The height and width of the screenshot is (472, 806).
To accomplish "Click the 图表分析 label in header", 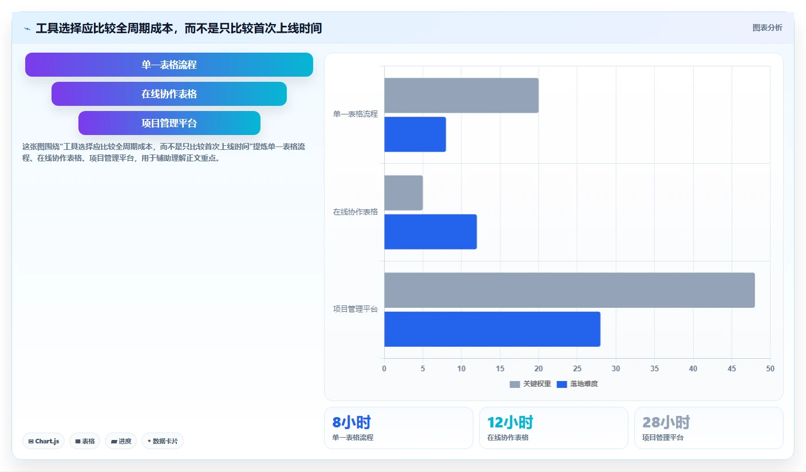I will tap(767, 27).
